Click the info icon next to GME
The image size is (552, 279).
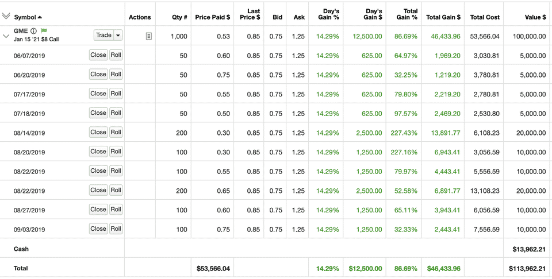pos(33,31)
